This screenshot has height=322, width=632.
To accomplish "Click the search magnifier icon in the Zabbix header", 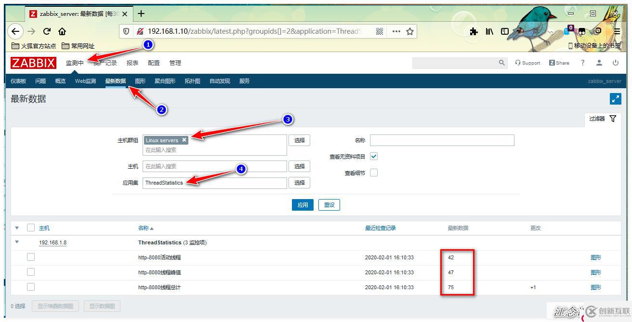I will click(502, 63).
